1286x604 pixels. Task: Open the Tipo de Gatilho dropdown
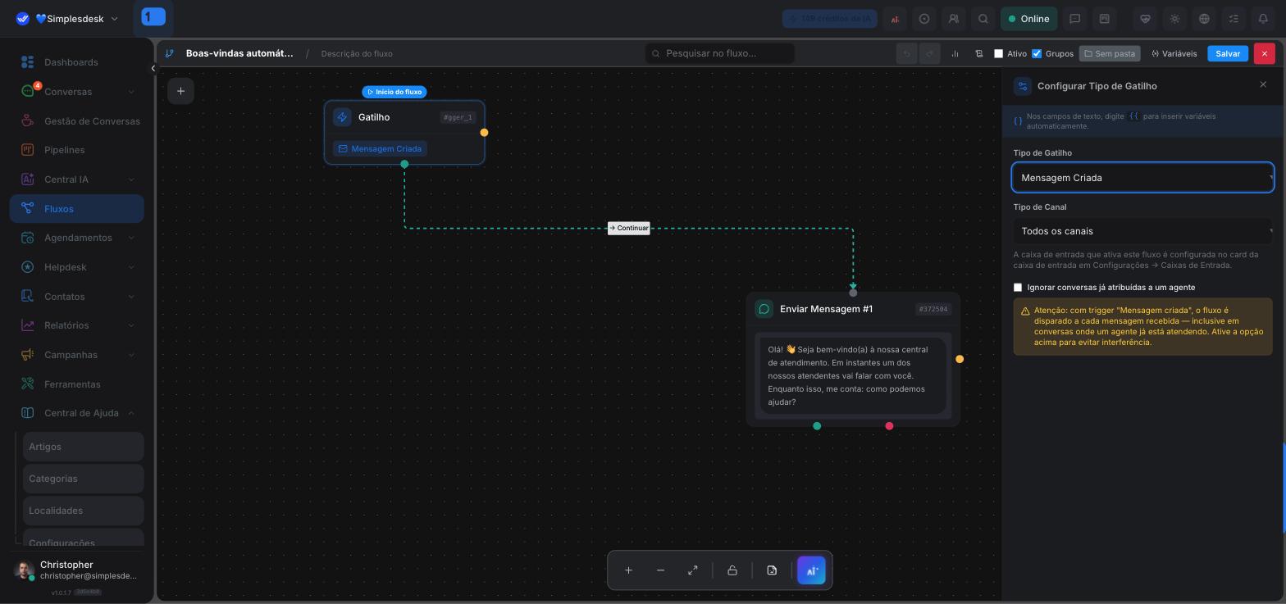[1142, 178]
